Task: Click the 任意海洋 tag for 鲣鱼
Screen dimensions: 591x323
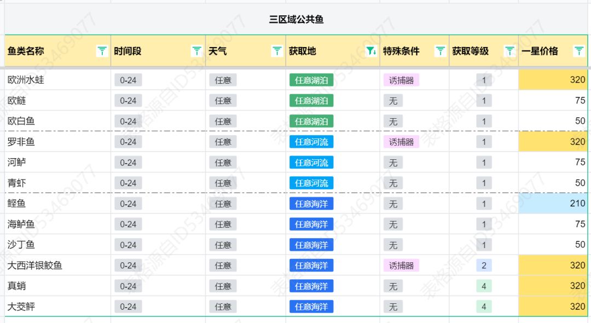Action: click(x=311, y=204)
